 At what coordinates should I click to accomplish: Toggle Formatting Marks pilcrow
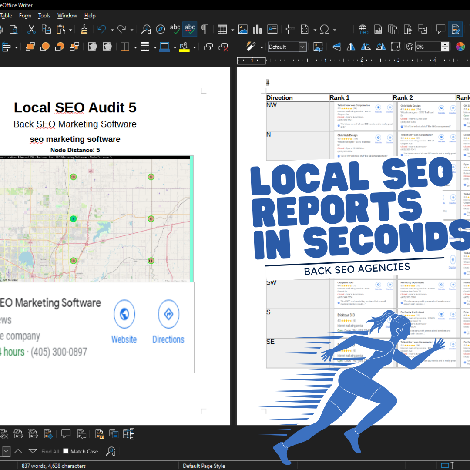point(205,30)
